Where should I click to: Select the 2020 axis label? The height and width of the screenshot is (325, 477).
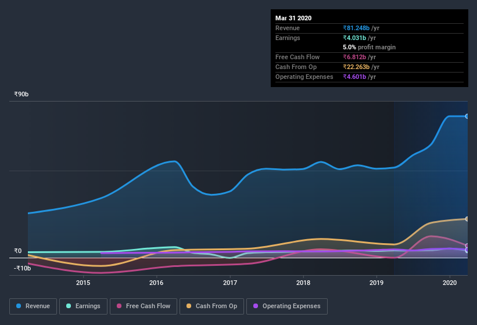click(450, 283)
